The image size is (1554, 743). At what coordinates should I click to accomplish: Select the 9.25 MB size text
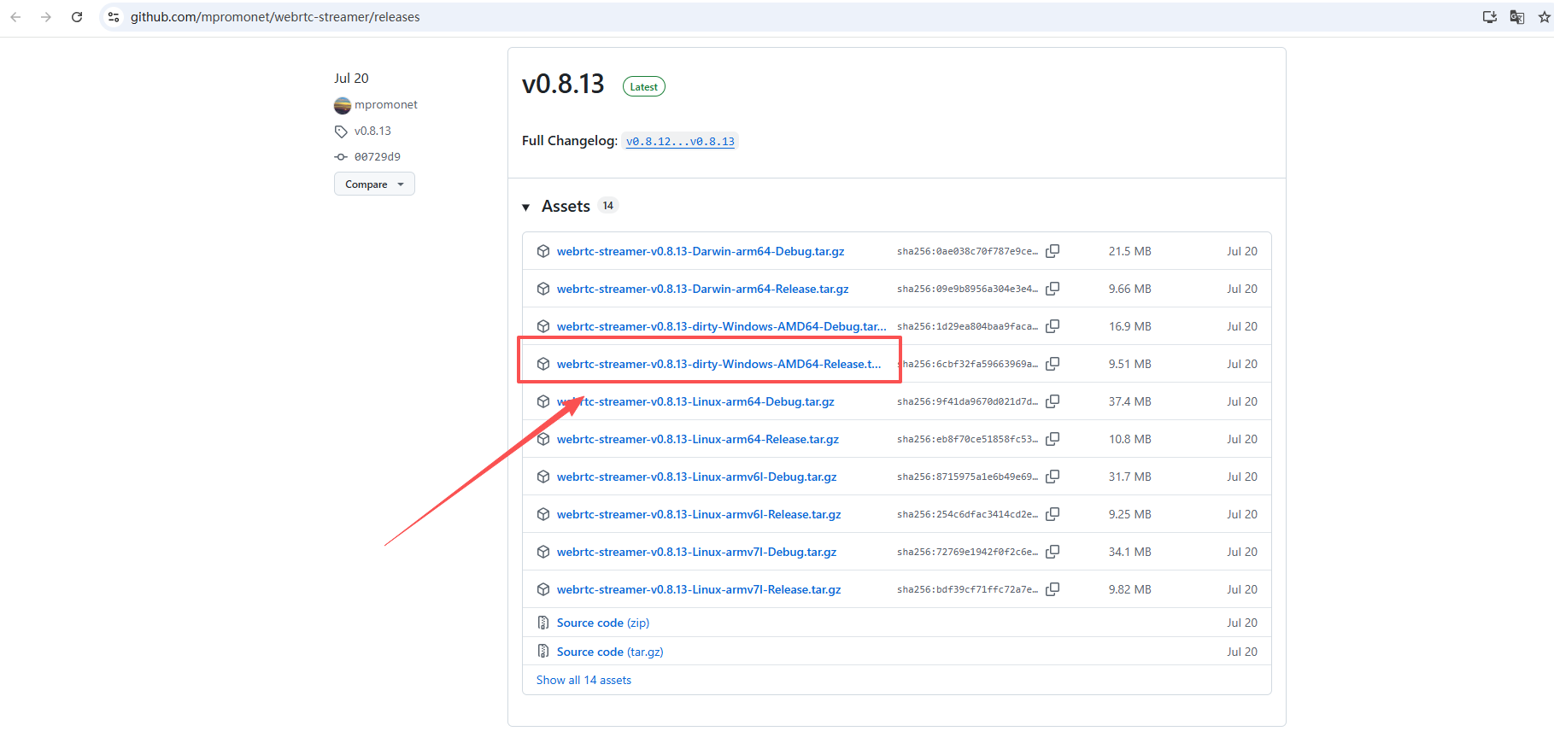(x=1130, y=514)
